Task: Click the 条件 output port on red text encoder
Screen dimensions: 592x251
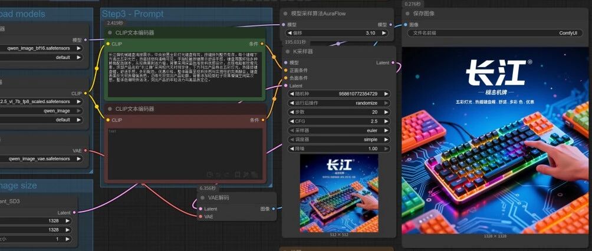Action: click(263, 120)
